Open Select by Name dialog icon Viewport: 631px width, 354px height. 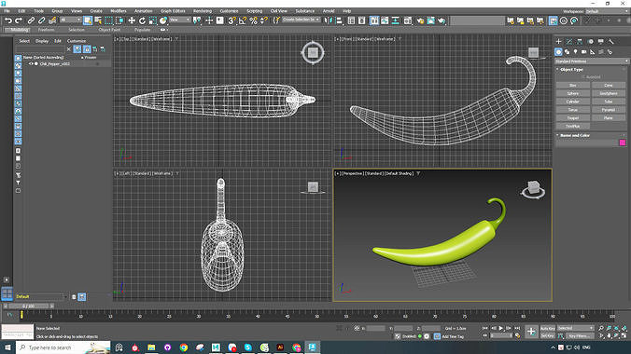(98, 20)
